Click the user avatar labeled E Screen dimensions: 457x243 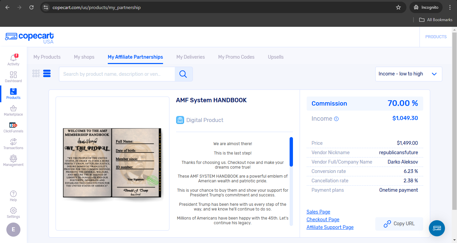pyautogui.click(x=13, y=230)
